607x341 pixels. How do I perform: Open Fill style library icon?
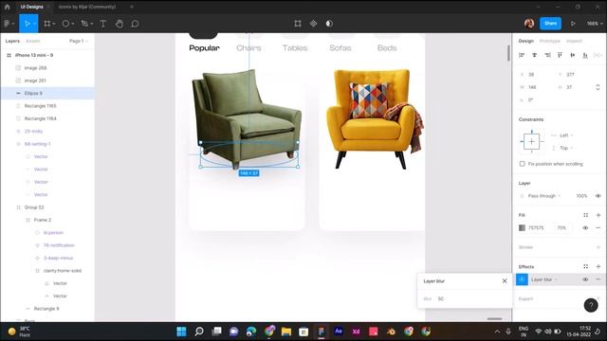(x=586, y=215)
